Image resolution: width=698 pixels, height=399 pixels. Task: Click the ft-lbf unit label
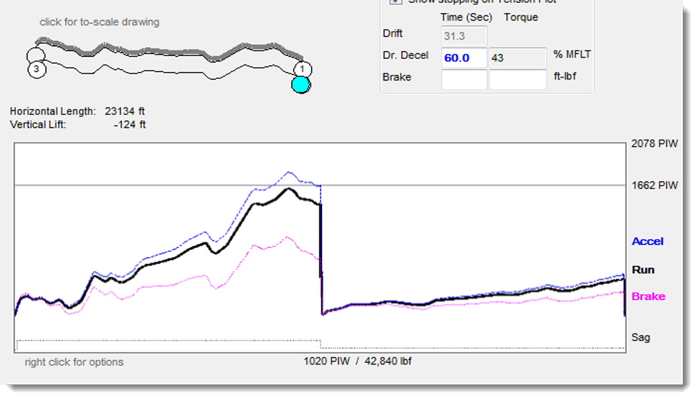pos(565,76)
